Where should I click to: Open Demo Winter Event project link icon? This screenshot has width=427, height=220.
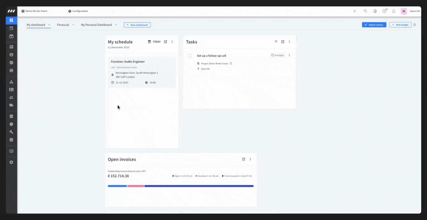(x=231, y=64)
